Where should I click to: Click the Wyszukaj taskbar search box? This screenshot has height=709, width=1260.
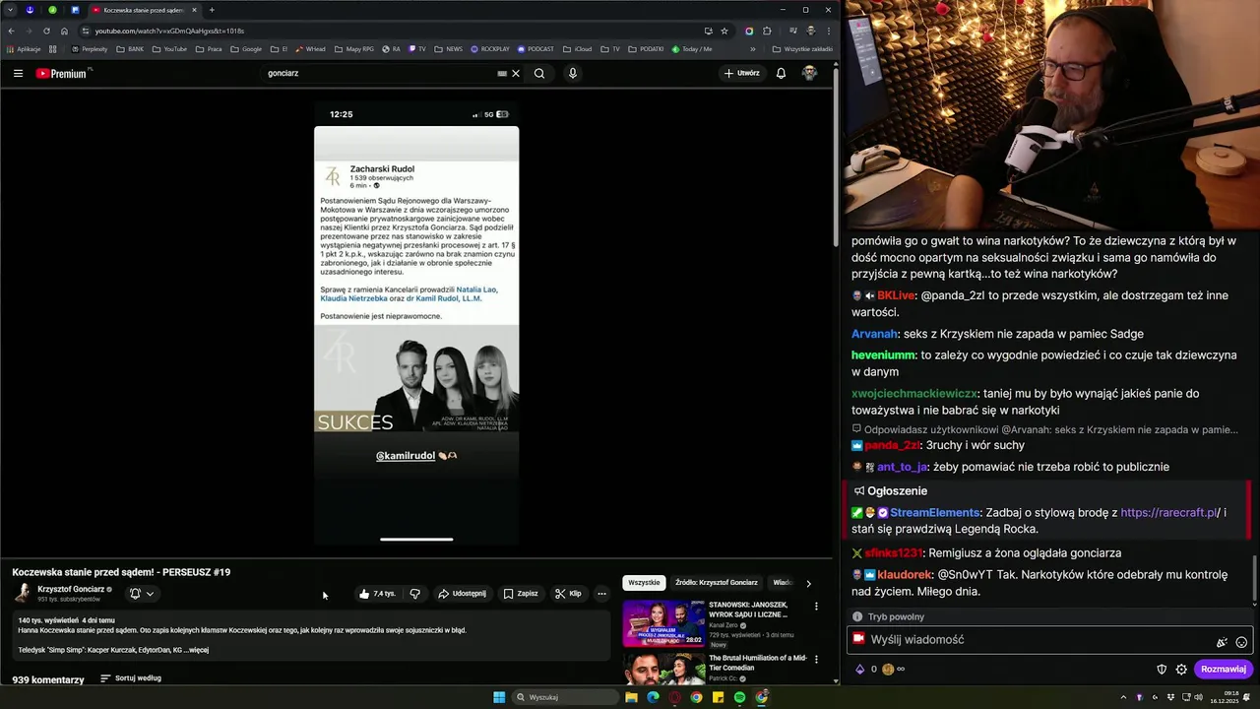click(568, 697)
